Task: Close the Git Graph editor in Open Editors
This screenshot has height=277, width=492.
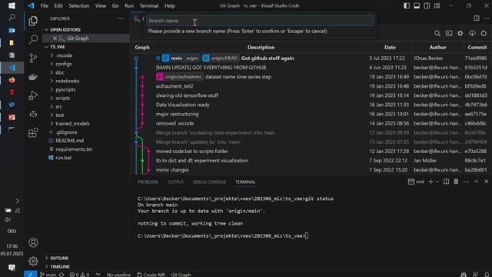Action: pyautogui.click(x=55, y=38)
